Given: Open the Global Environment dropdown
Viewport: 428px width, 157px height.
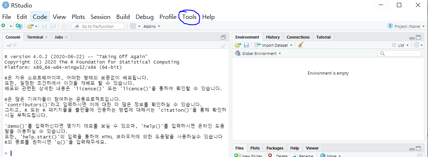Looking at the screenshot, I should 258,54.
